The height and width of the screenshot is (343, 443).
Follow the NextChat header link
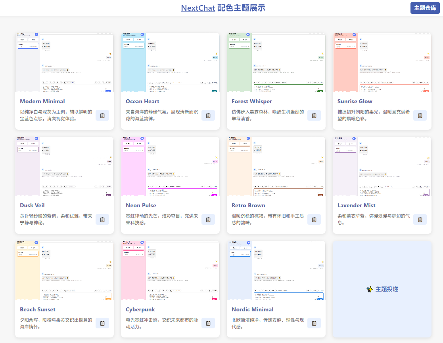pos(198,8)
